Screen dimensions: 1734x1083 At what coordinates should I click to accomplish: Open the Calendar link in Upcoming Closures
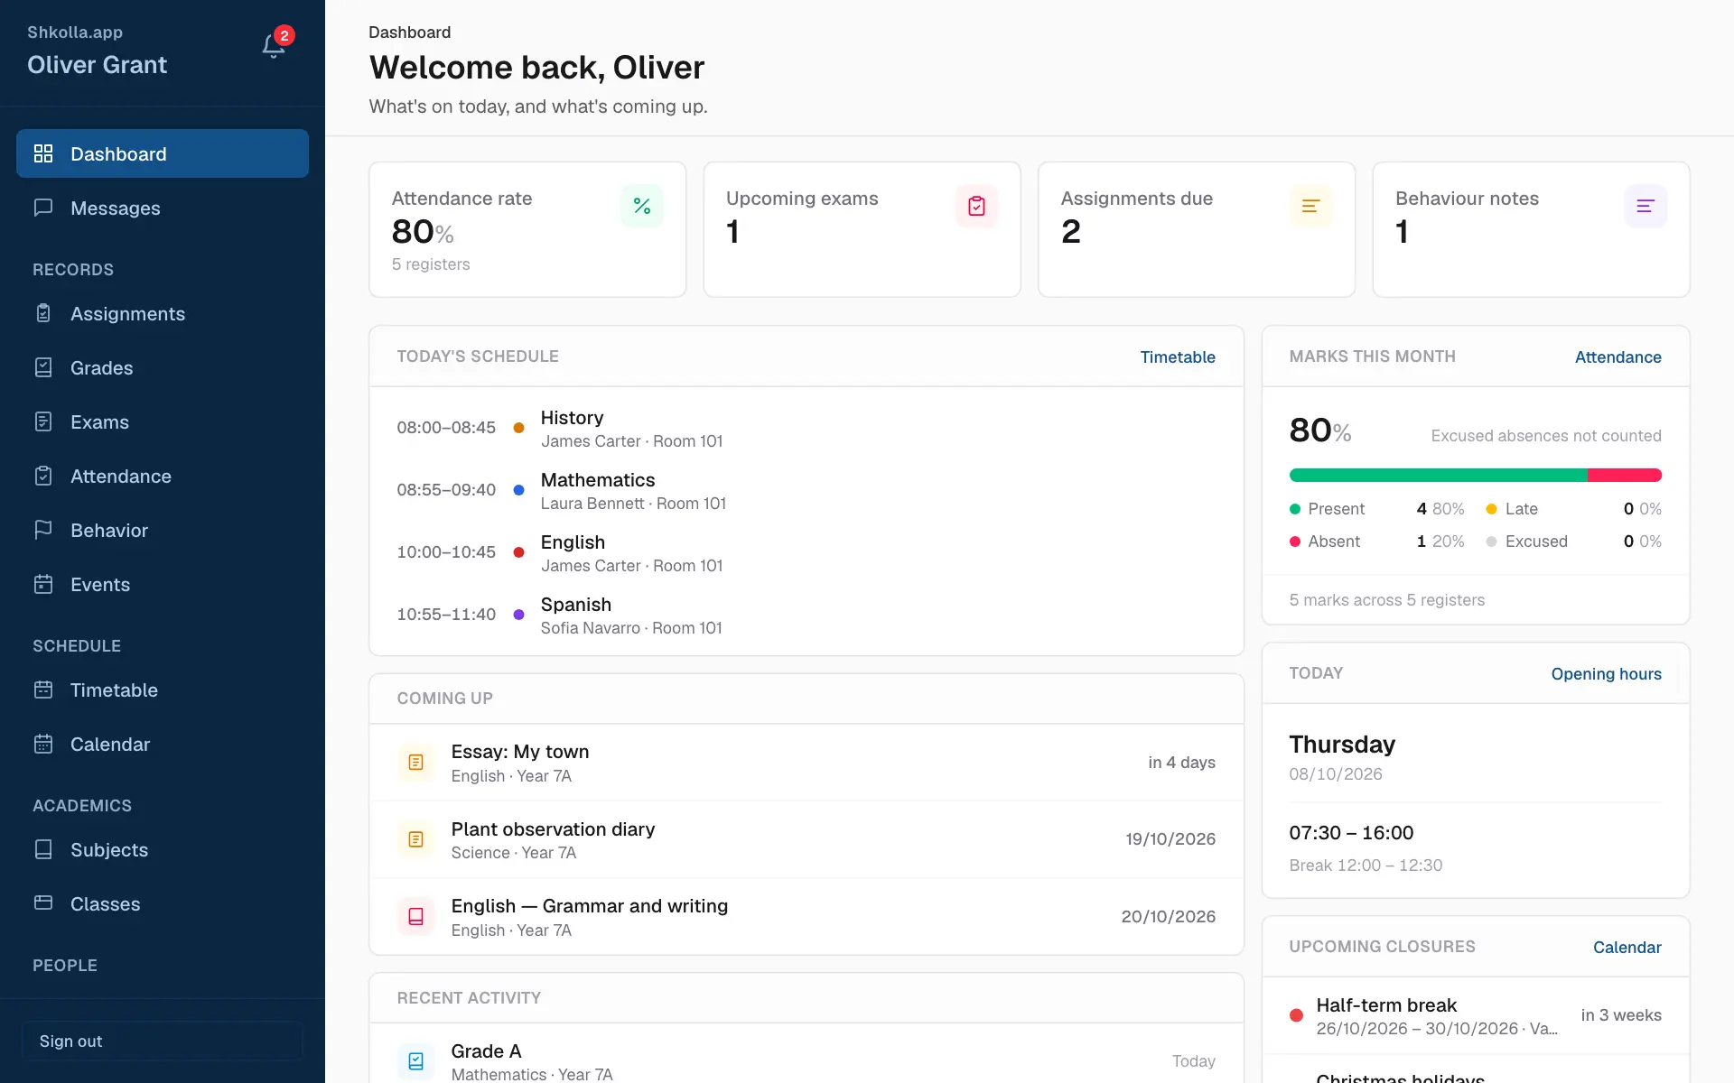coord(1627,947)
